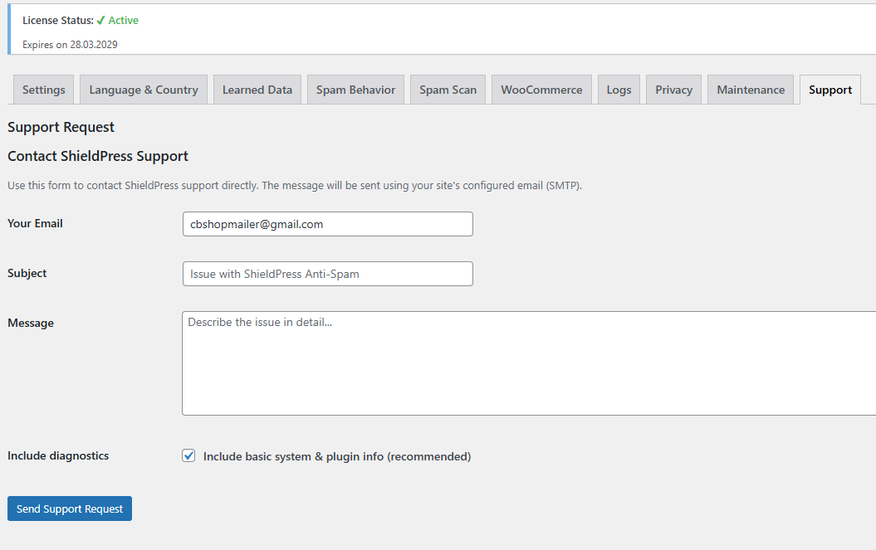The width and height of the screenshot is (876, 550).
Task: Select the Your Email input field
Action: [327, 224]
